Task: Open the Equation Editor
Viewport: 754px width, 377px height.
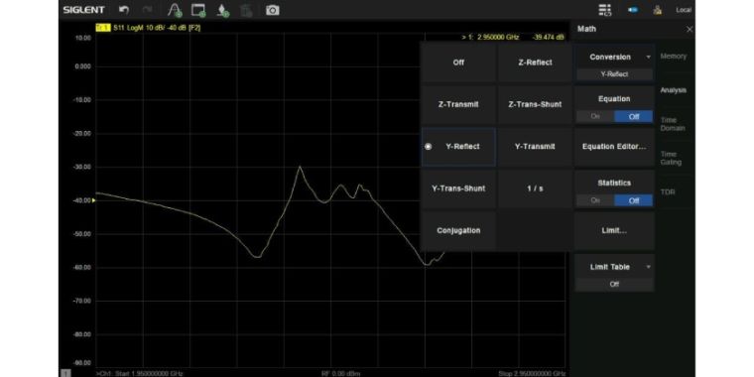Action: point(614,147)
